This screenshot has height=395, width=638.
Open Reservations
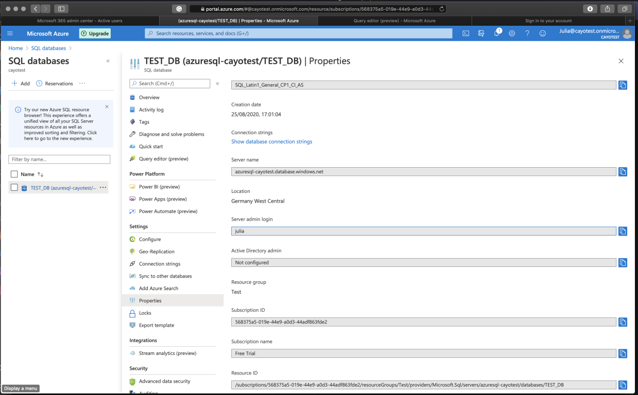[55, 83]
